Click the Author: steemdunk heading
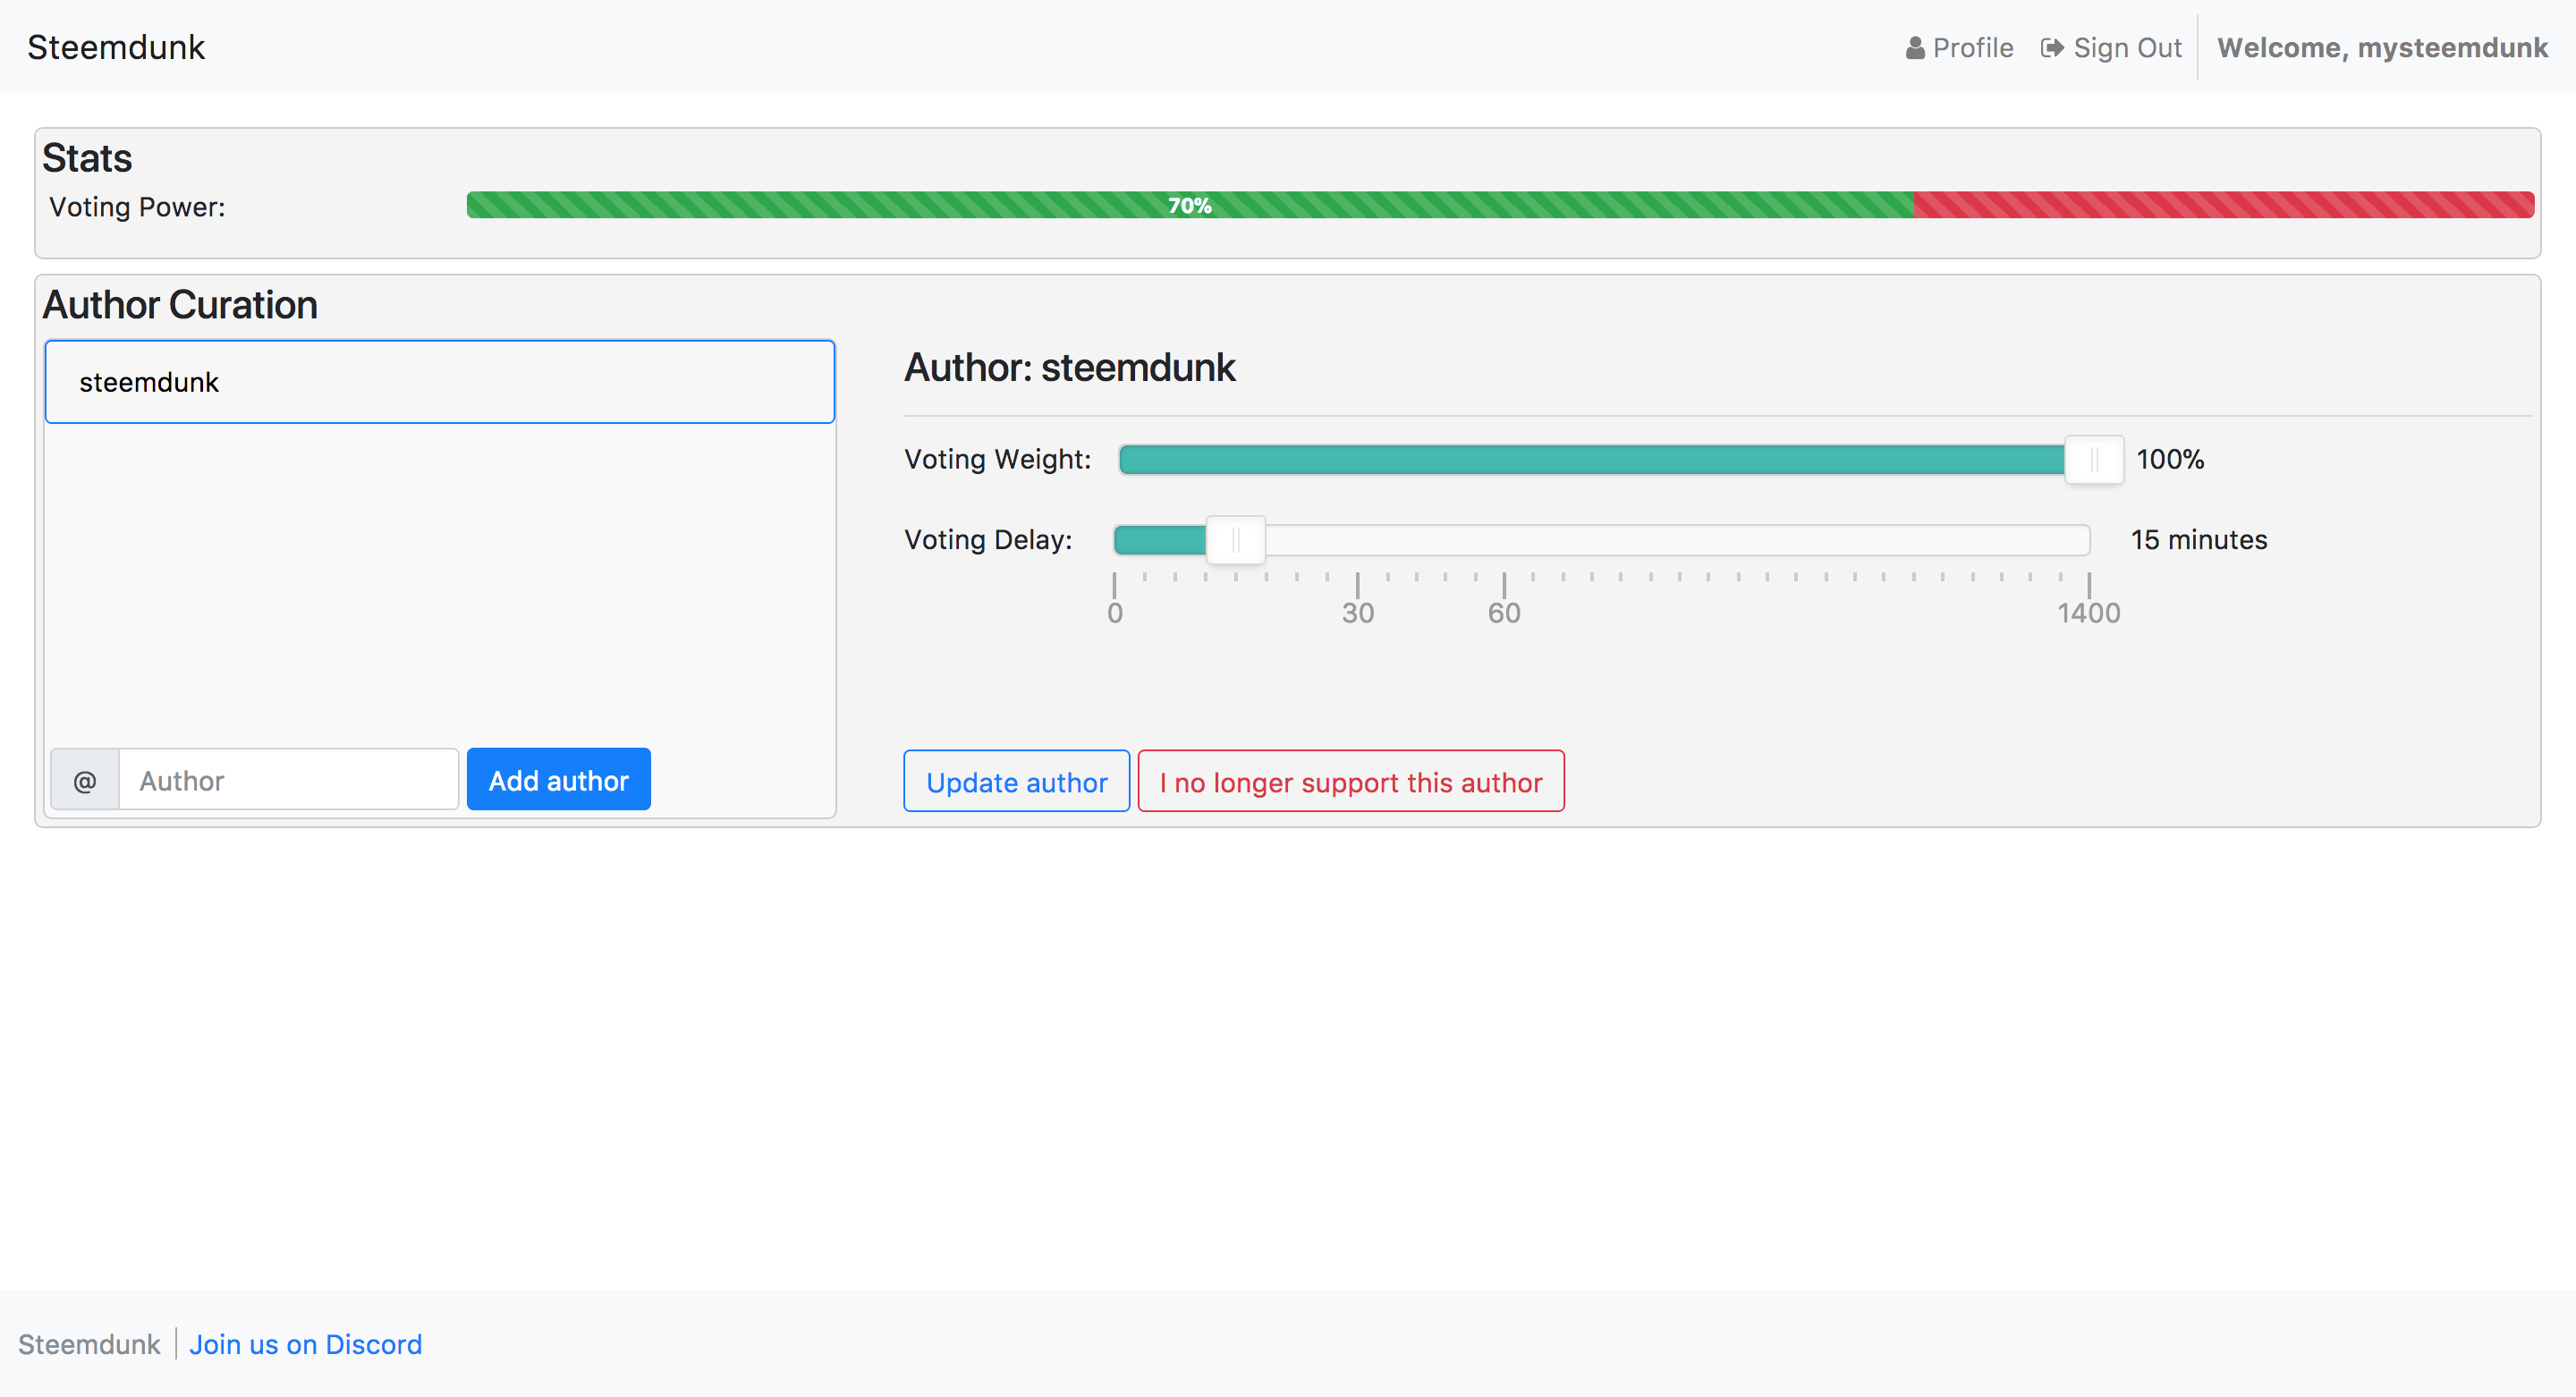Viewport: 2576px width, 1397px height. click(x=1070, y=368)
